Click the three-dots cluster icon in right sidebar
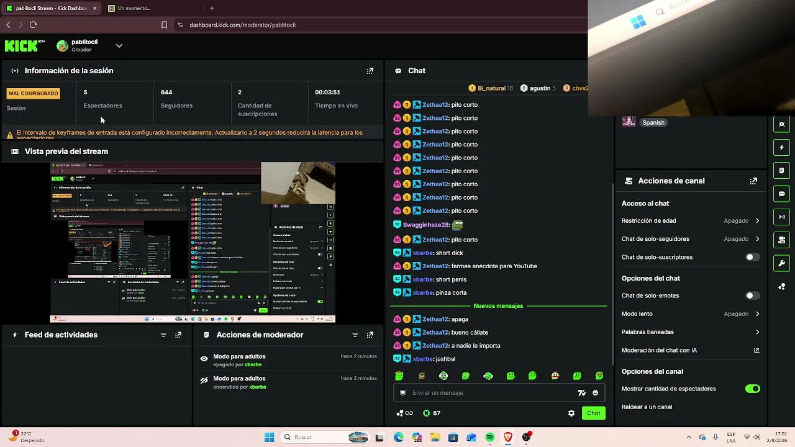 coord(782,286)
